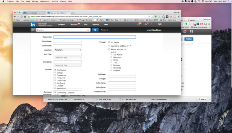The image size is (232, 133).
Task: Click the profile photo in Recruiter header
Action: (160, 24)
